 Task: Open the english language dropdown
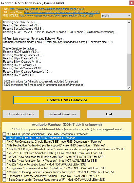point(116,15)
